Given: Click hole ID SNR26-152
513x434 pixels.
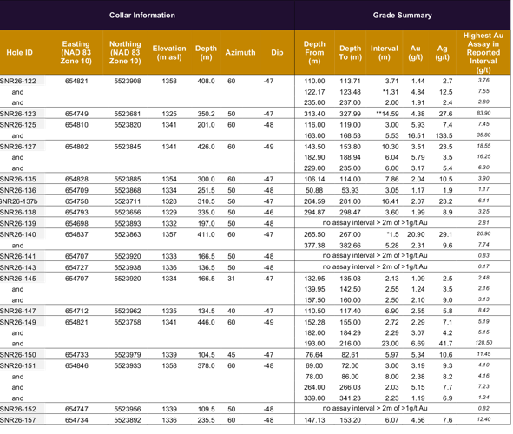Looking at the screenshot, I should pos(18,409).
